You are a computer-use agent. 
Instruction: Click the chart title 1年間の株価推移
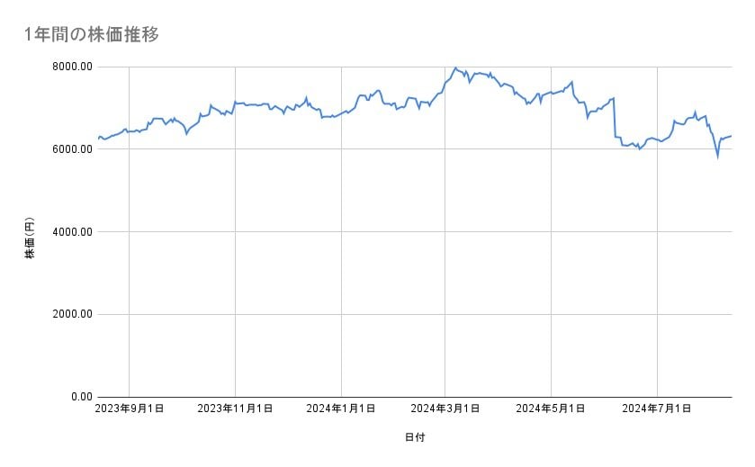[x=92, y=34]
